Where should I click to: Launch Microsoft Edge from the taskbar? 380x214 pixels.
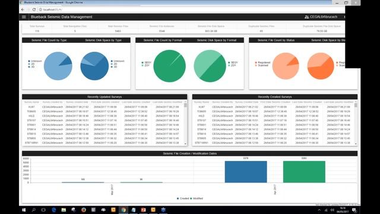pyautogui.click(x=54, y=210)
